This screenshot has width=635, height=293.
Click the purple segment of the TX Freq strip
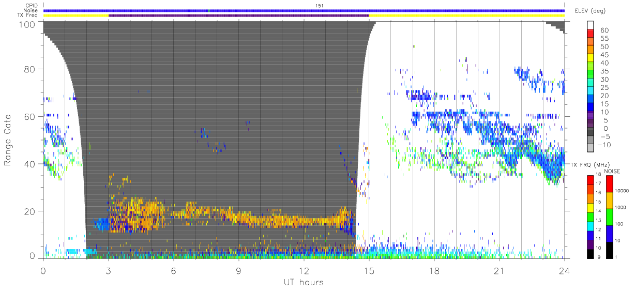pos(239,16)
